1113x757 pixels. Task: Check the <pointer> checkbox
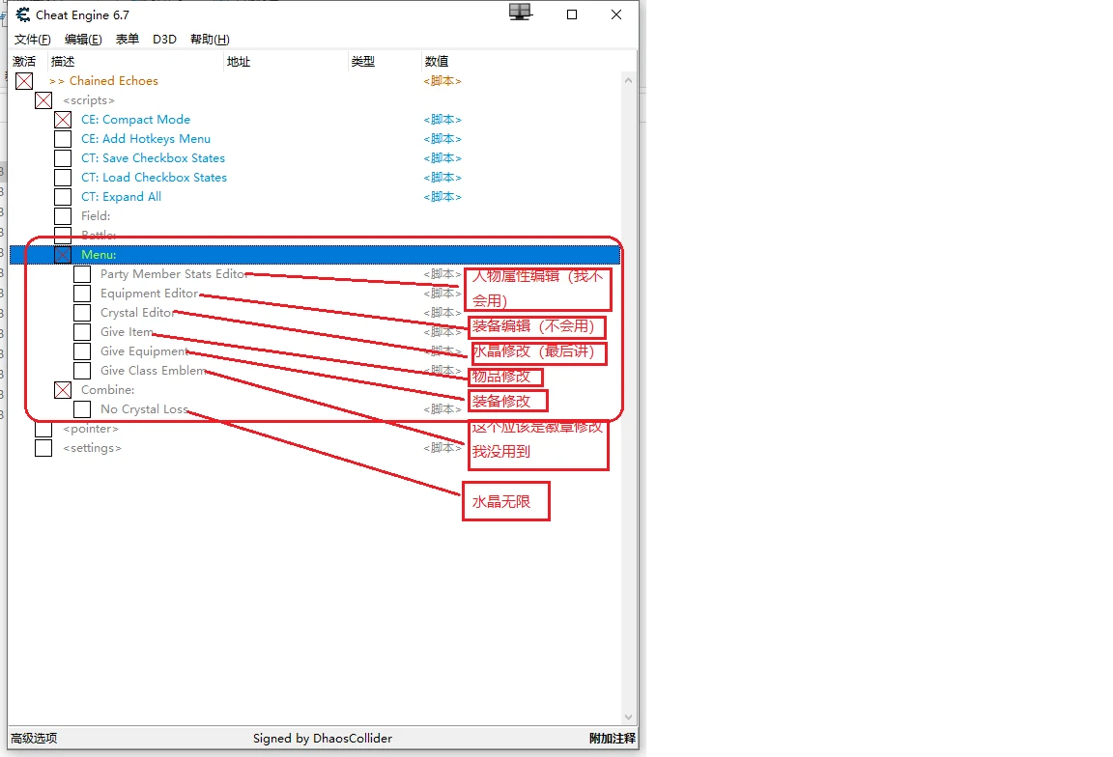(43, 429)
